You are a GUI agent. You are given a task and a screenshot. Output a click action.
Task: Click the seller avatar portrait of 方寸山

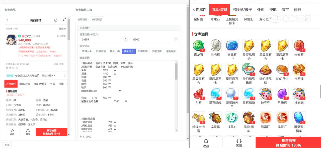[x=12, y=40]
